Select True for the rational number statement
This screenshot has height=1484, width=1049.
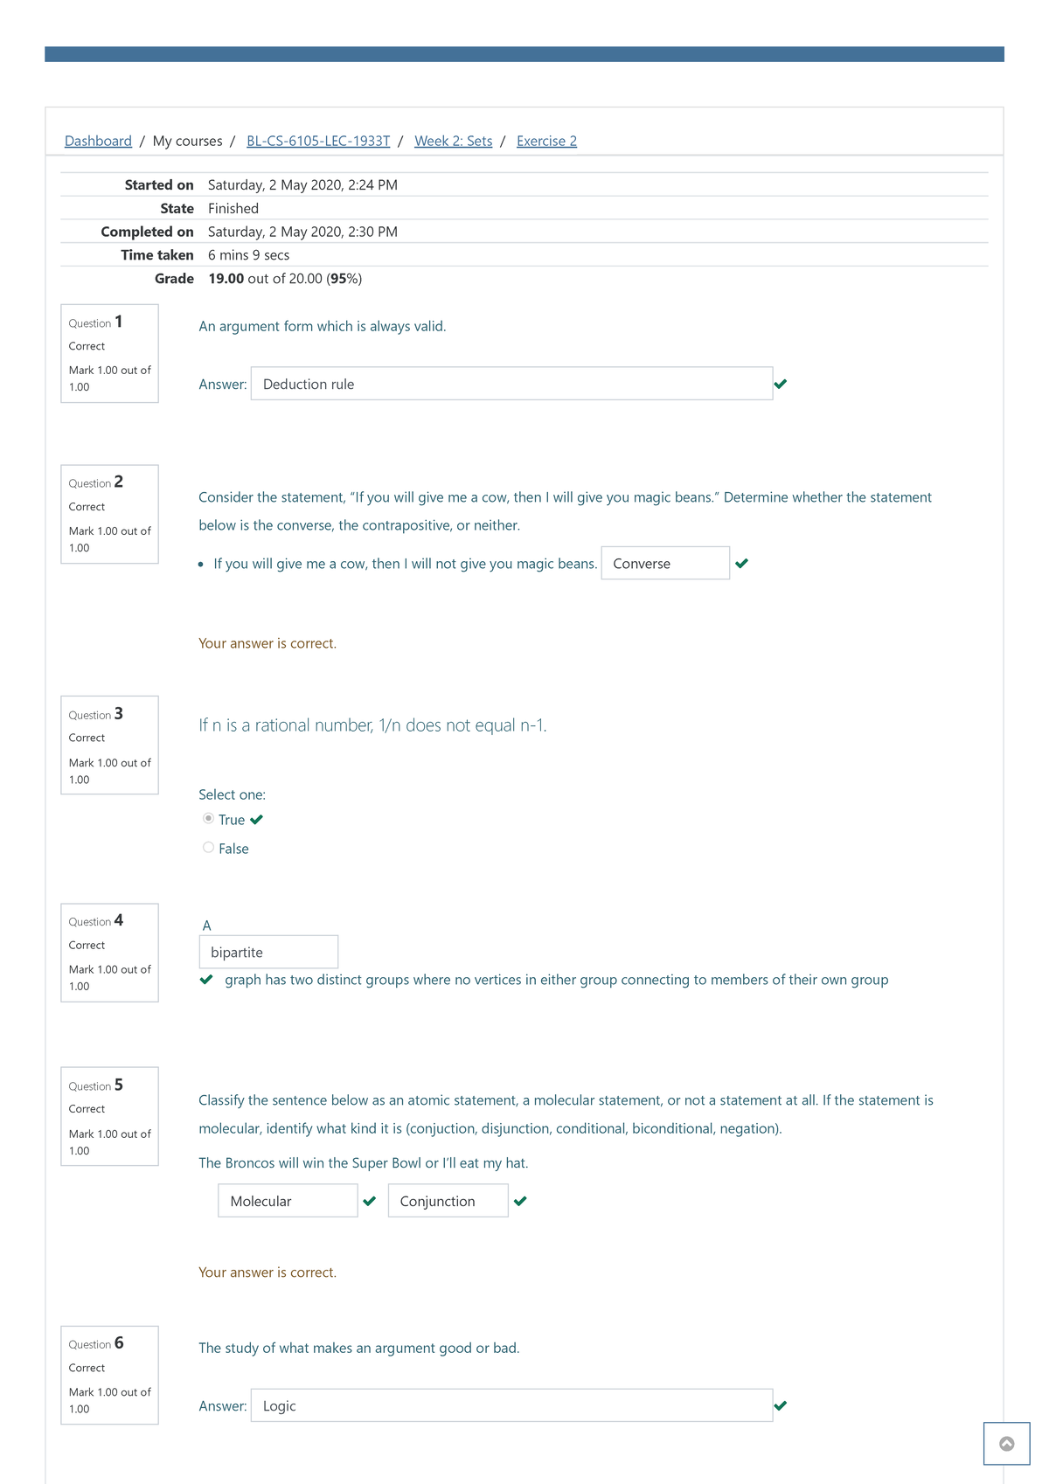[x=208, y=818]
